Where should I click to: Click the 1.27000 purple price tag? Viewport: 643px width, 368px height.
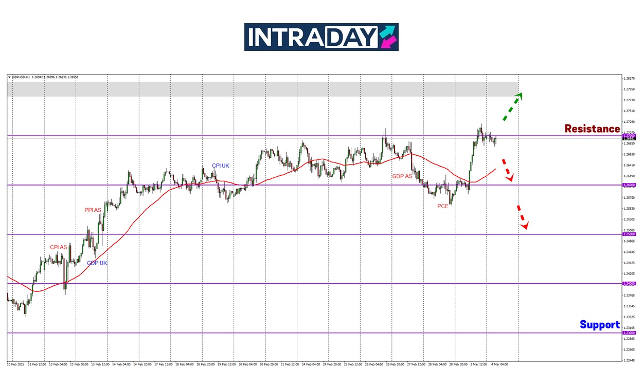tap(629, 135)
